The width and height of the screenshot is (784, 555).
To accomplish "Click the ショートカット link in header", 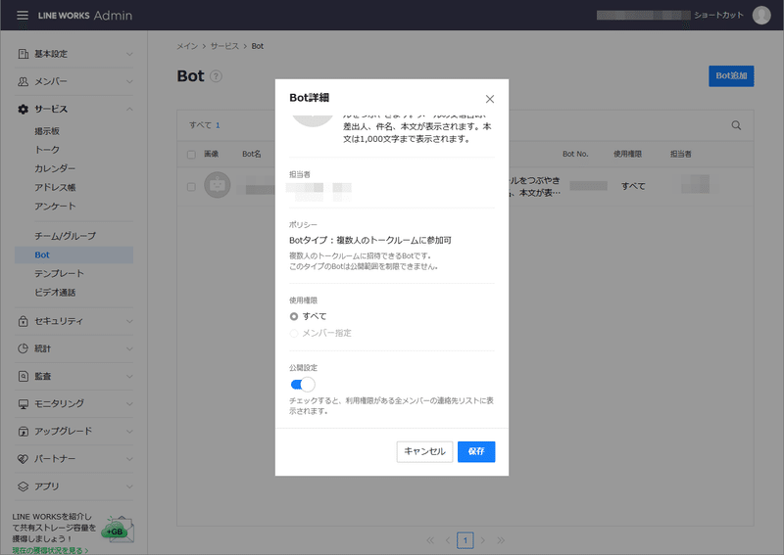I will tap(718, 15).
